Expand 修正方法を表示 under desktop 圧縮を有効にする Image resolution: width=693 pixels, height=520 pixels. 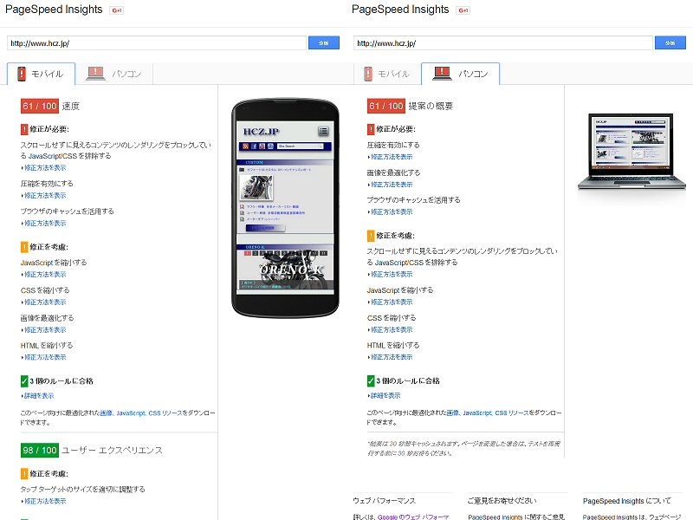(392, 157)
